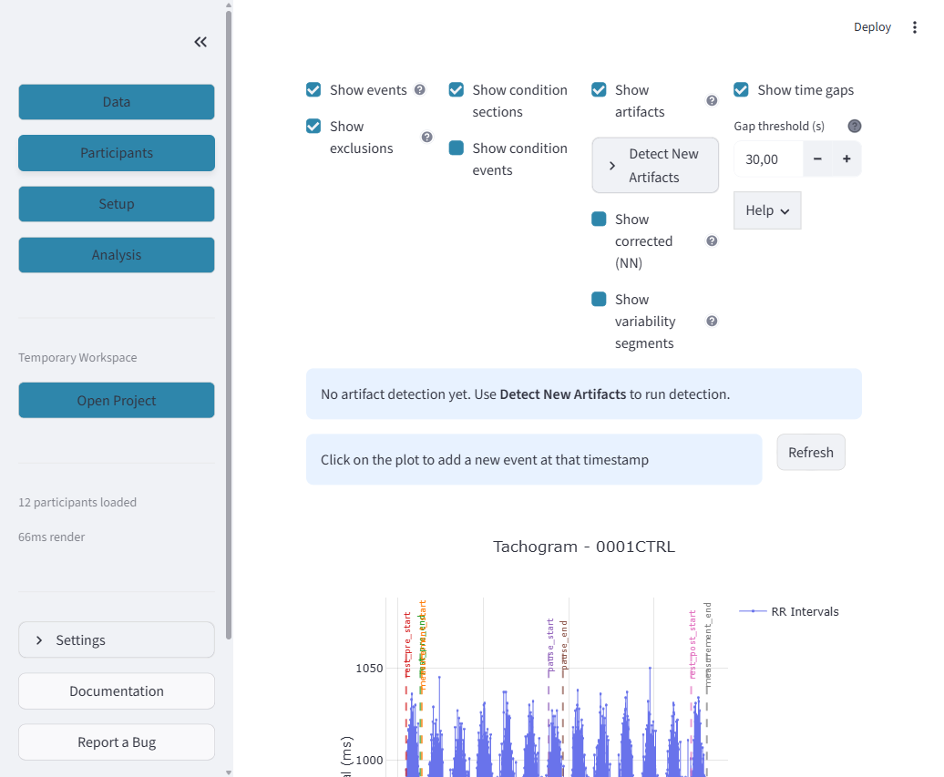
Task: Click help icon beside Show exclusions
Action: (426, 138)
